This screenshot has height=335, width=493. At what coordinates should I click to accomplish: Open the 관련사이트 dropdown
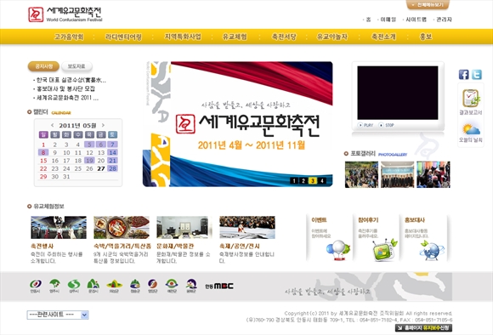(58, 315)
